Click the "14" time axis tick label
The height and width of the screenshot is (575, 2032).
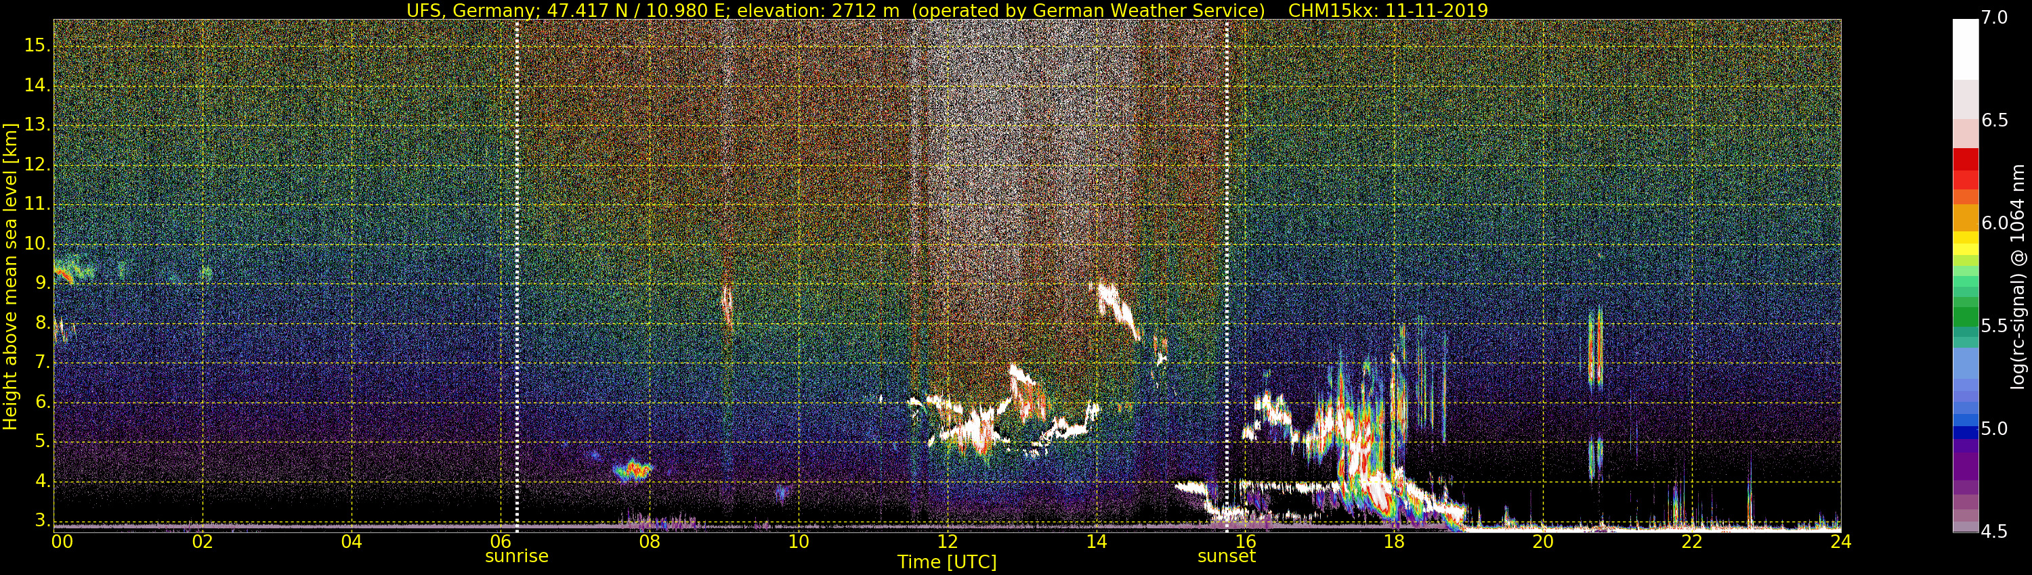coord(1097,541)
